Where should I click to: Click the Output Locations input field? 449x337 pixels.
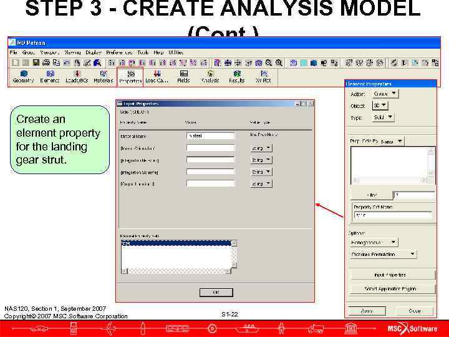point(211,183)
